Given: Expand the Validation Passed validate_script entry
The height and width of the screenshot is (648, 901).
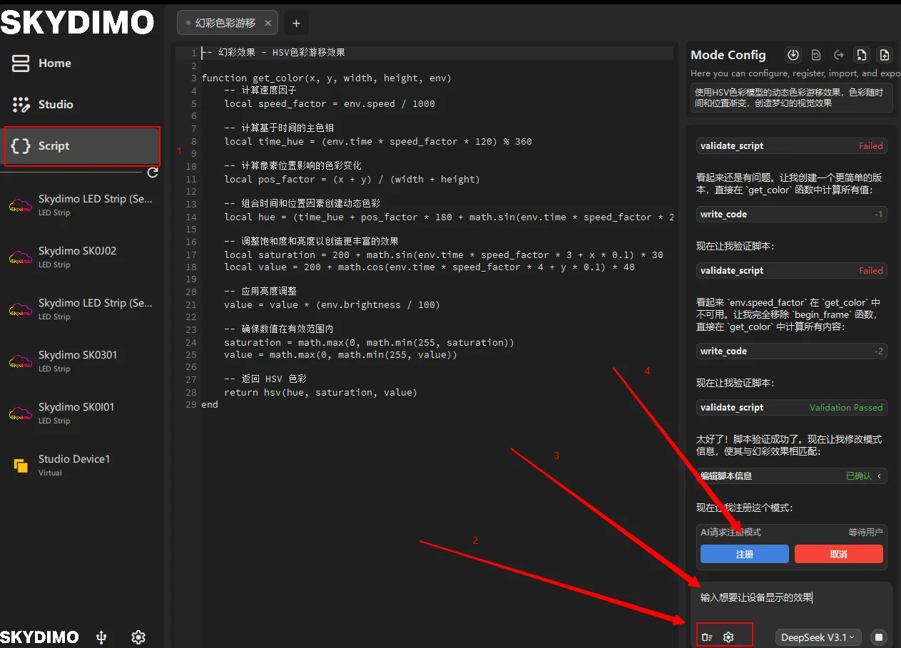Looking at the screenshot, I should point(791,407).
